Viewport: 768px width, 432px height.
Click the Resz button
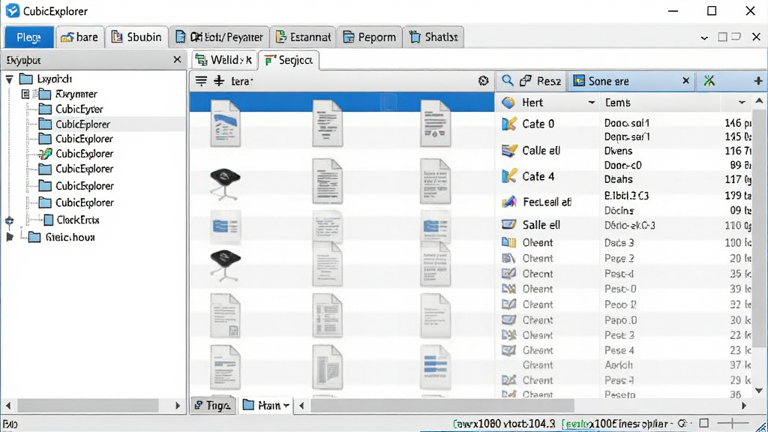(541, 81)
